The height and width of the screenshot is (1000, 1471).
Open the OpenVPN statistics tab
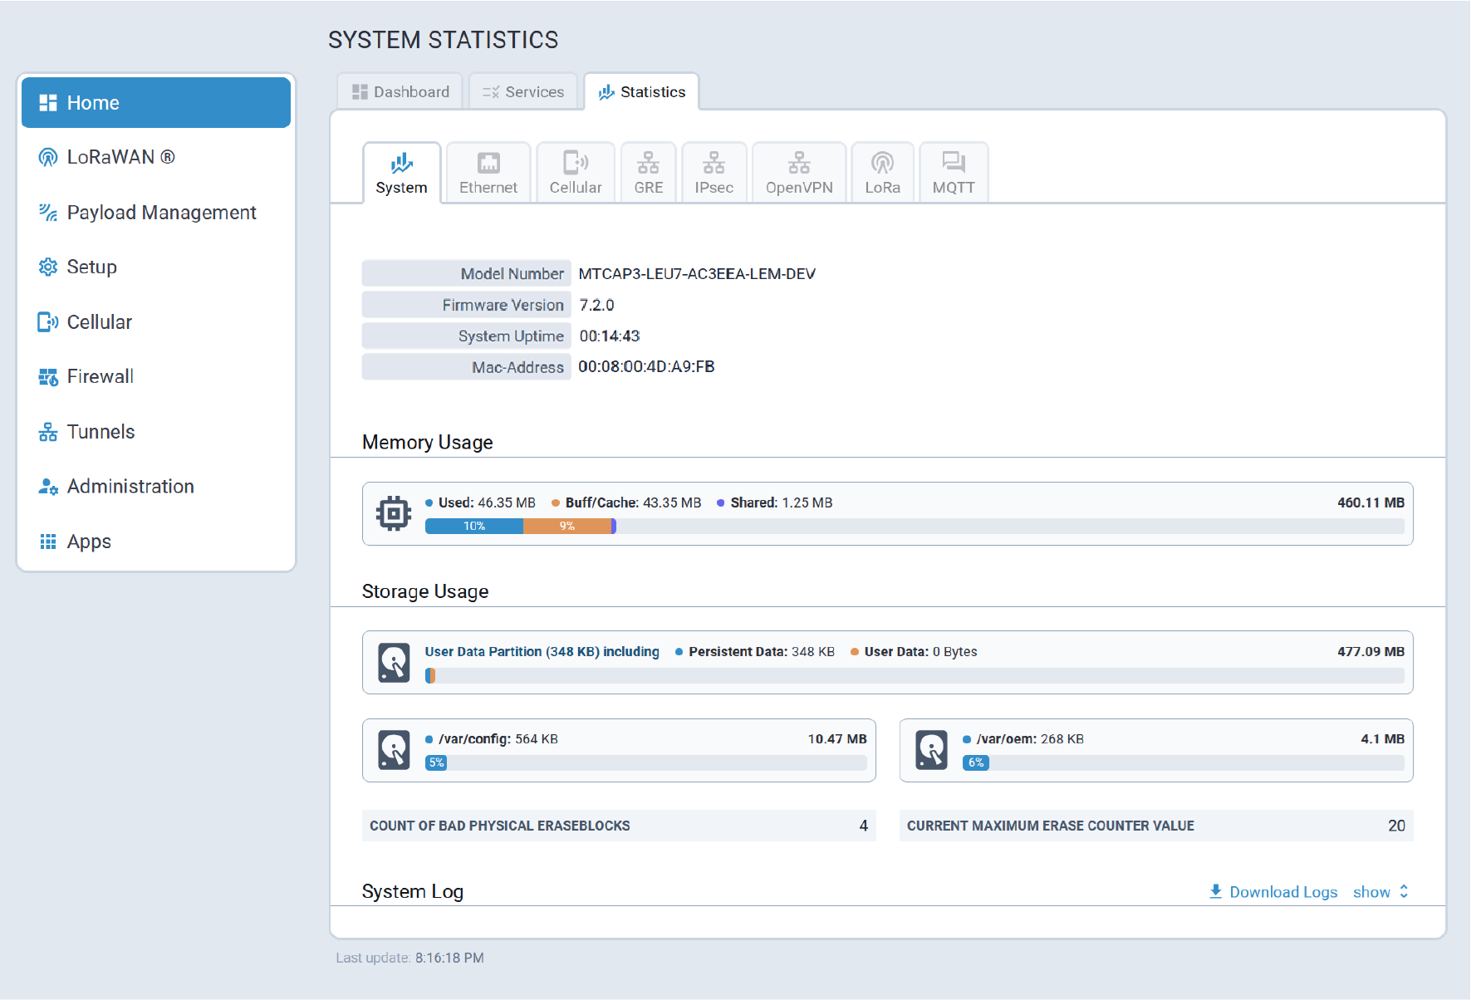(x=798, y=173)
